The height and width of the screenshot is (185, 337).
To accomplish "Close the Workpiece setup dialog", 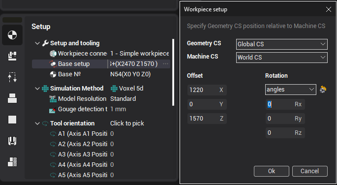I will point(329,9).
